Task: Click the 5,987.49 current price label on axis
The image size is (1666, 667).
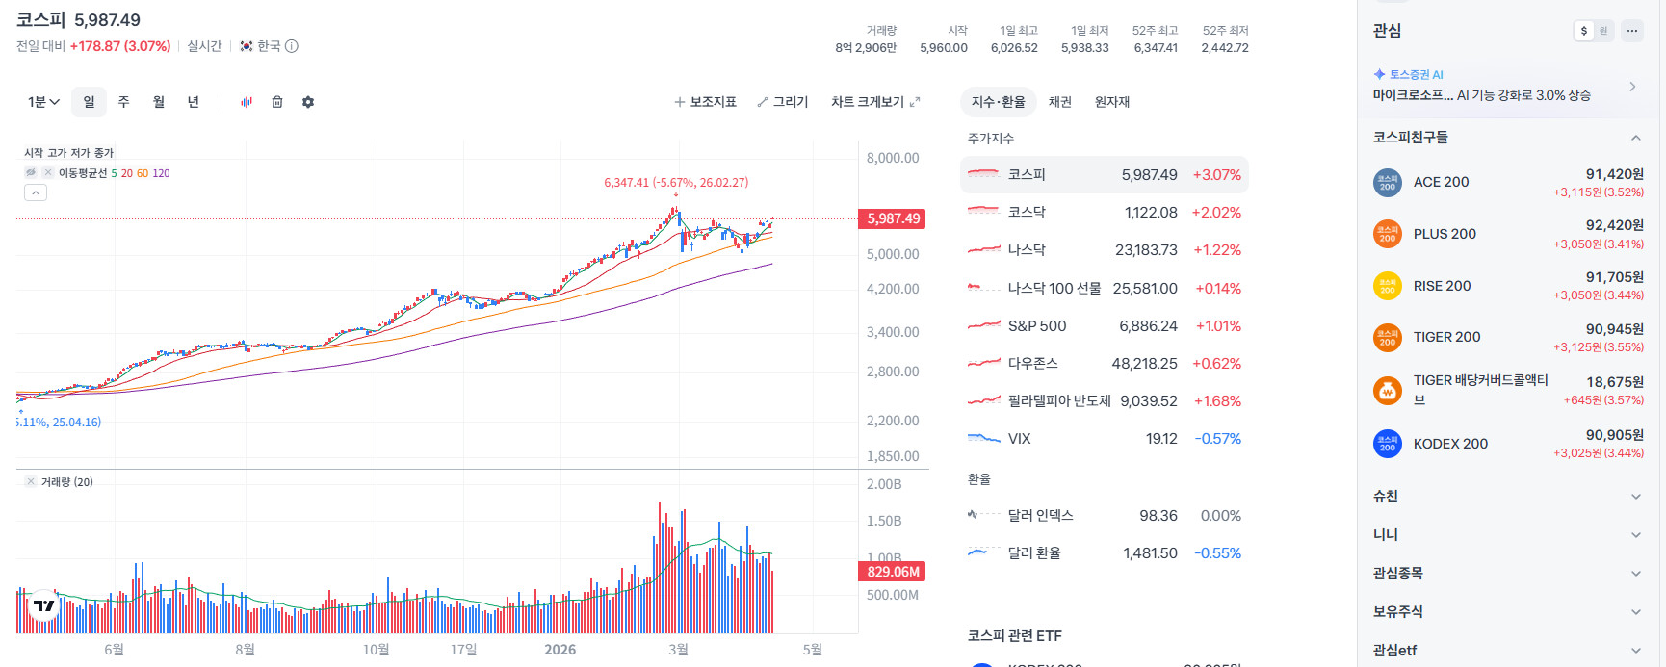Action: (893, 218)
